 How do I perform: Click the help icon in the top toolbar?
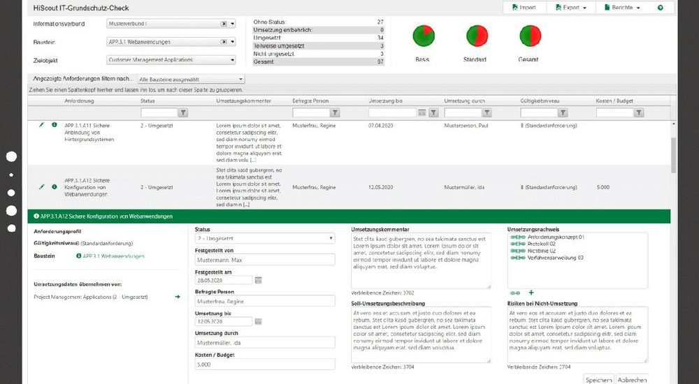click(x=661, y=8)
